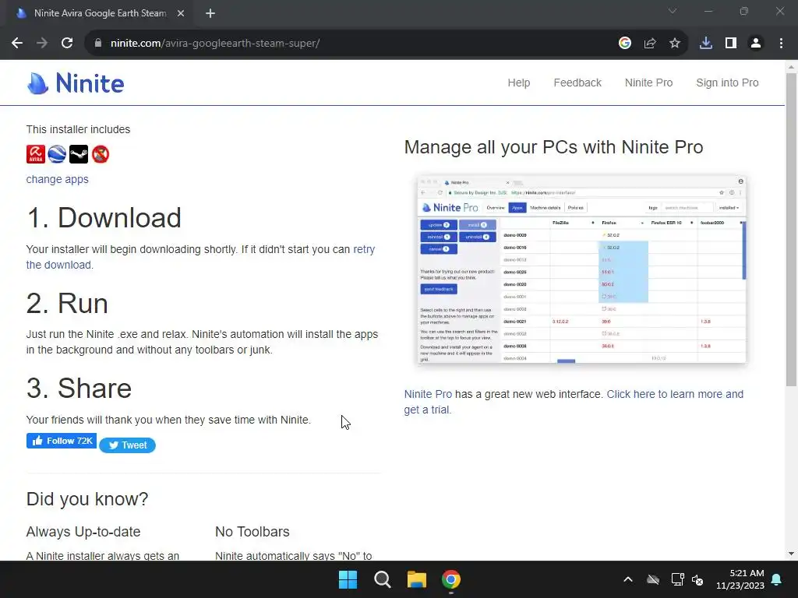
Task: Click the '2. Run' heading
Action: point(67,304)
